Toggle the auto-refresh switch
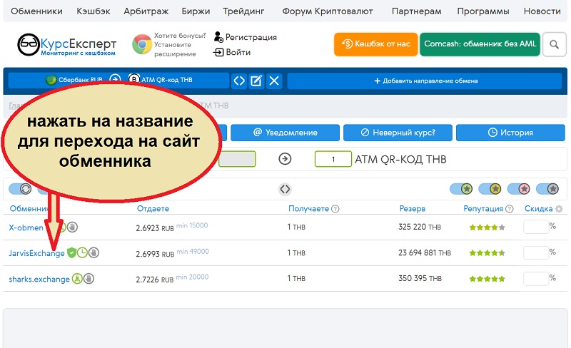571x348 pixels. [20, 189]
